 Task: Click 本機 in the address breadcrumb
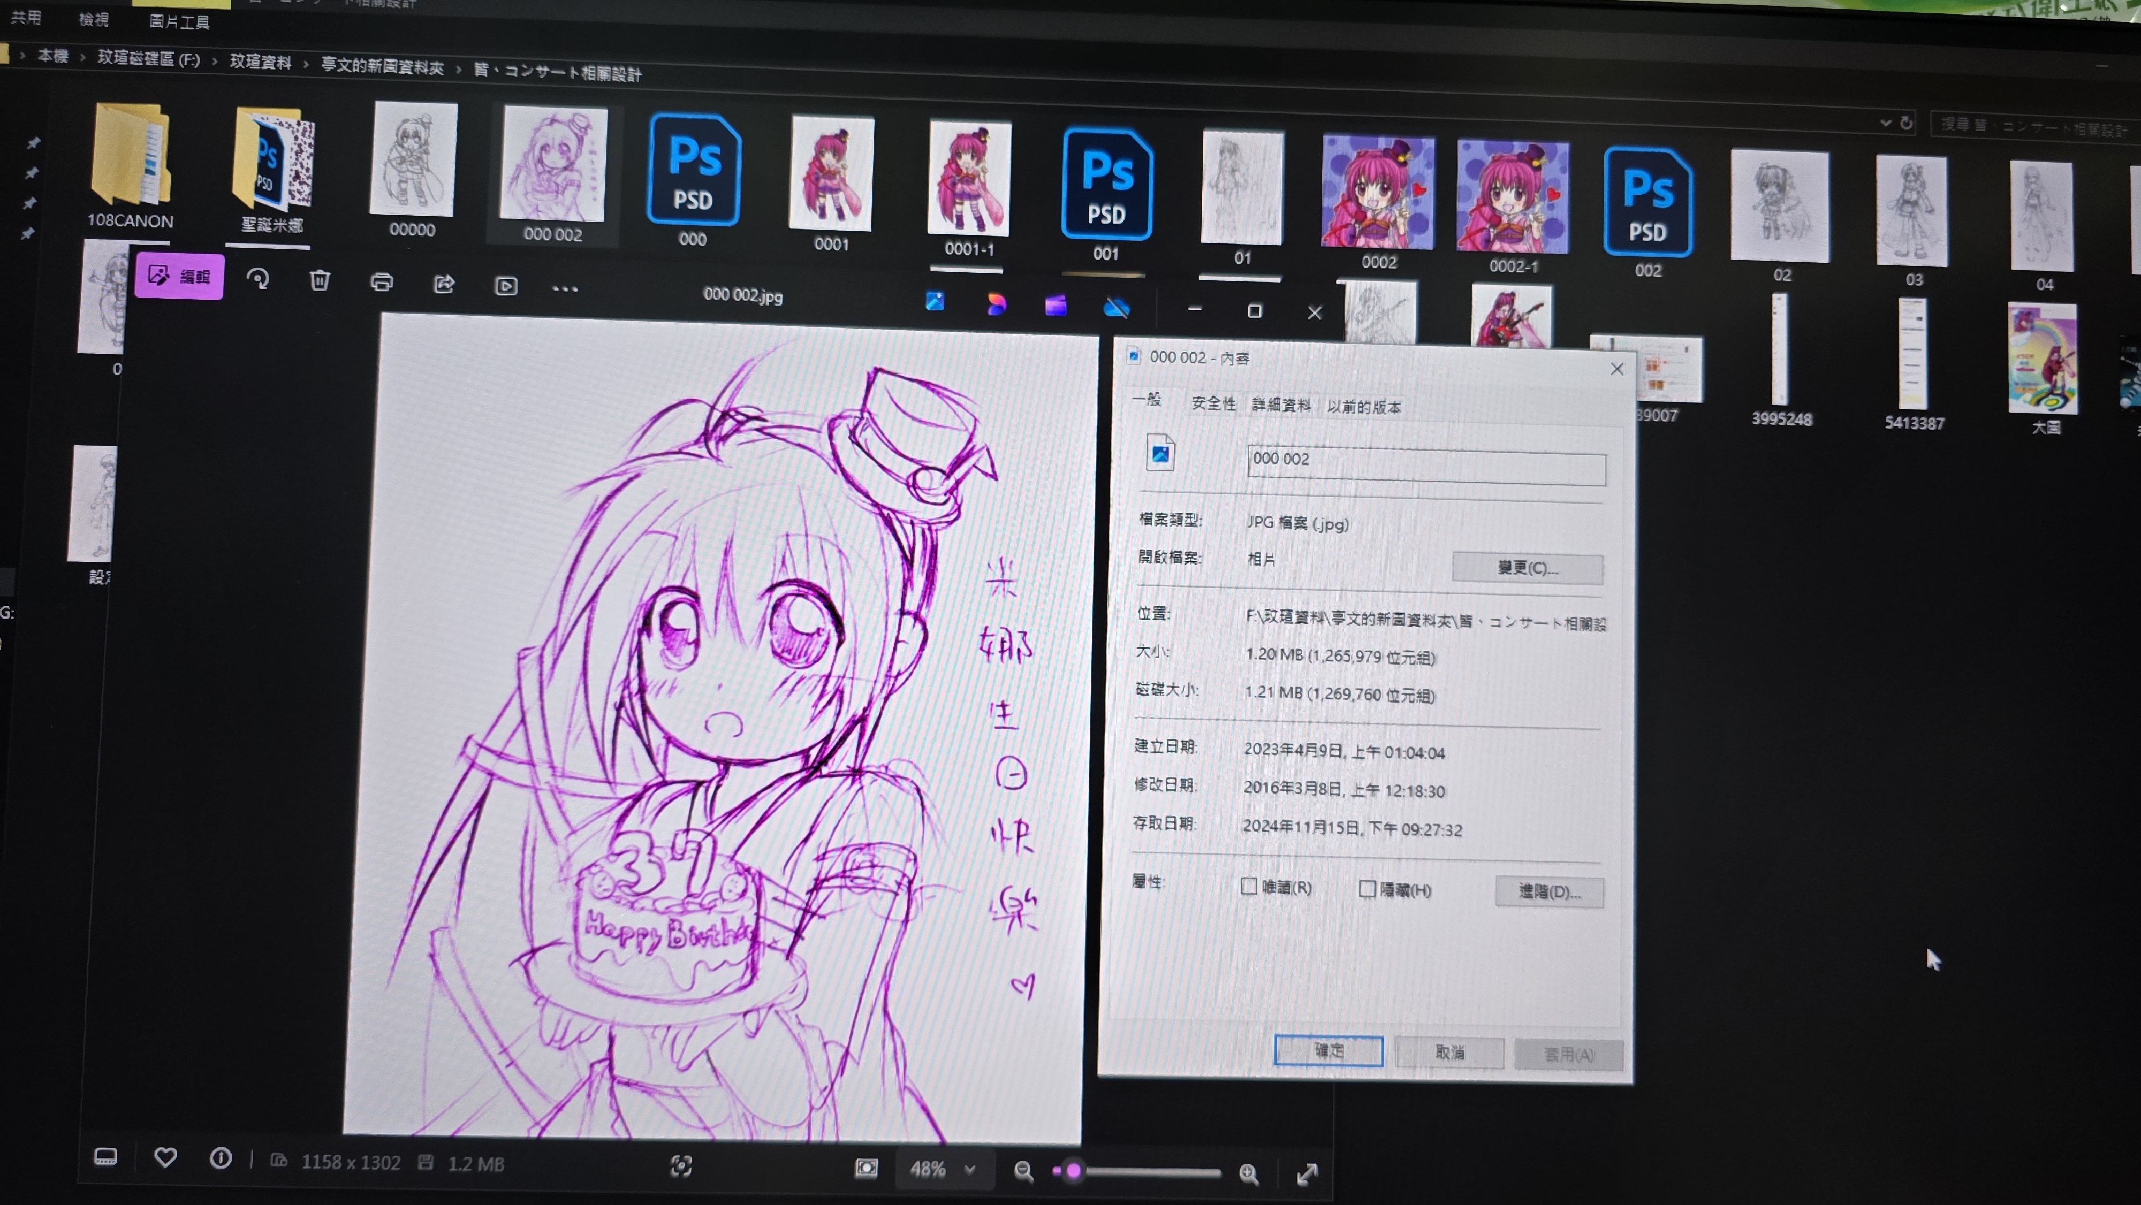[x=52, y=56]
